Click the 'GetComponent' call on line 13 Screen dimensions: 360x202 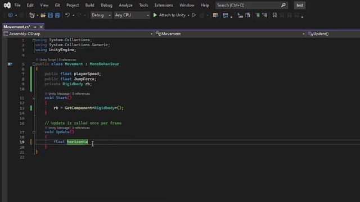78,108
